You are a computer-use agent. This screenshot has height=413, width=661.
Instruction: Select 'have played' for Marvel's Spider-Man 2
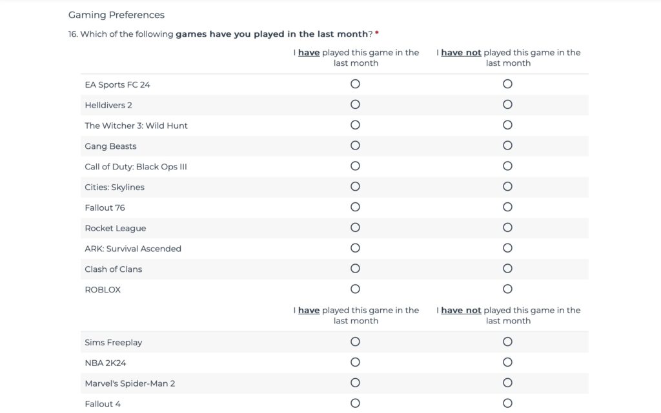pos(355,383)
